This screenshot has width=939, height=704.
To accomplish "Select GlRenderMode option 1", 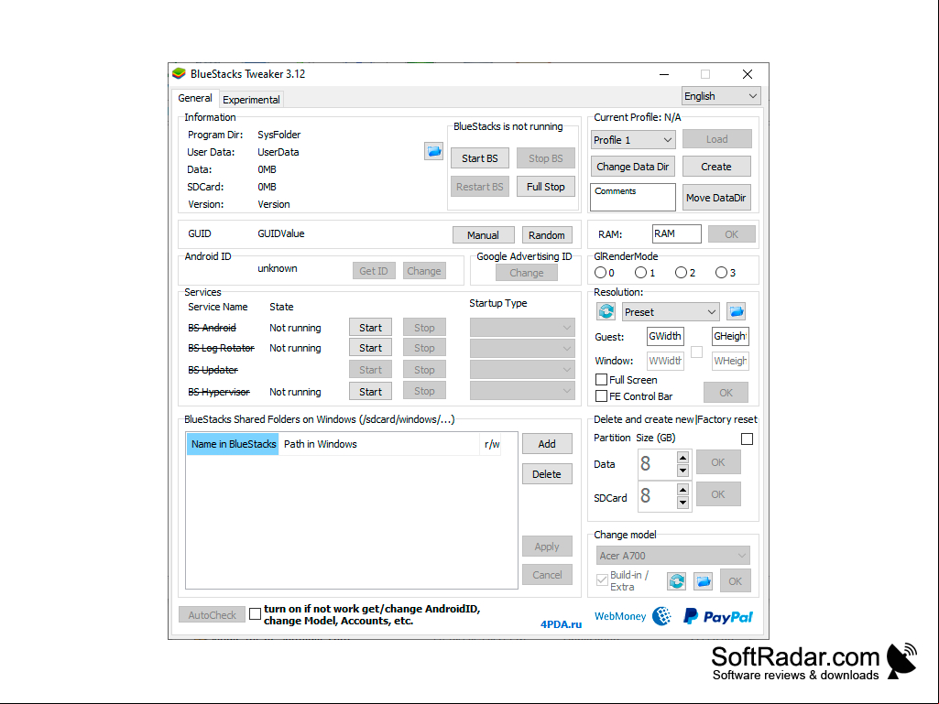I will tap(640, 273).
